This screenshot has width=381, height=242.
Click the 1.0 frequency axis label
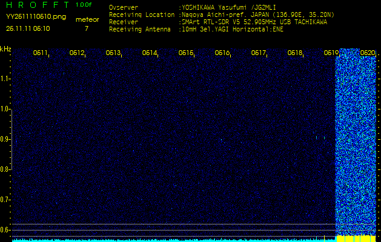pyautogui.click(x=5, y=109)
